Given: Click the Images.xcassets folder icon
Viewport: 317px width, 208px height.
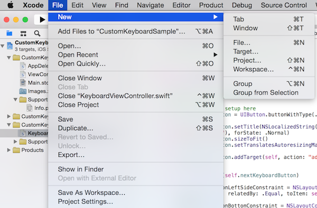Looking at the screenshot, I should coord(23,91).
